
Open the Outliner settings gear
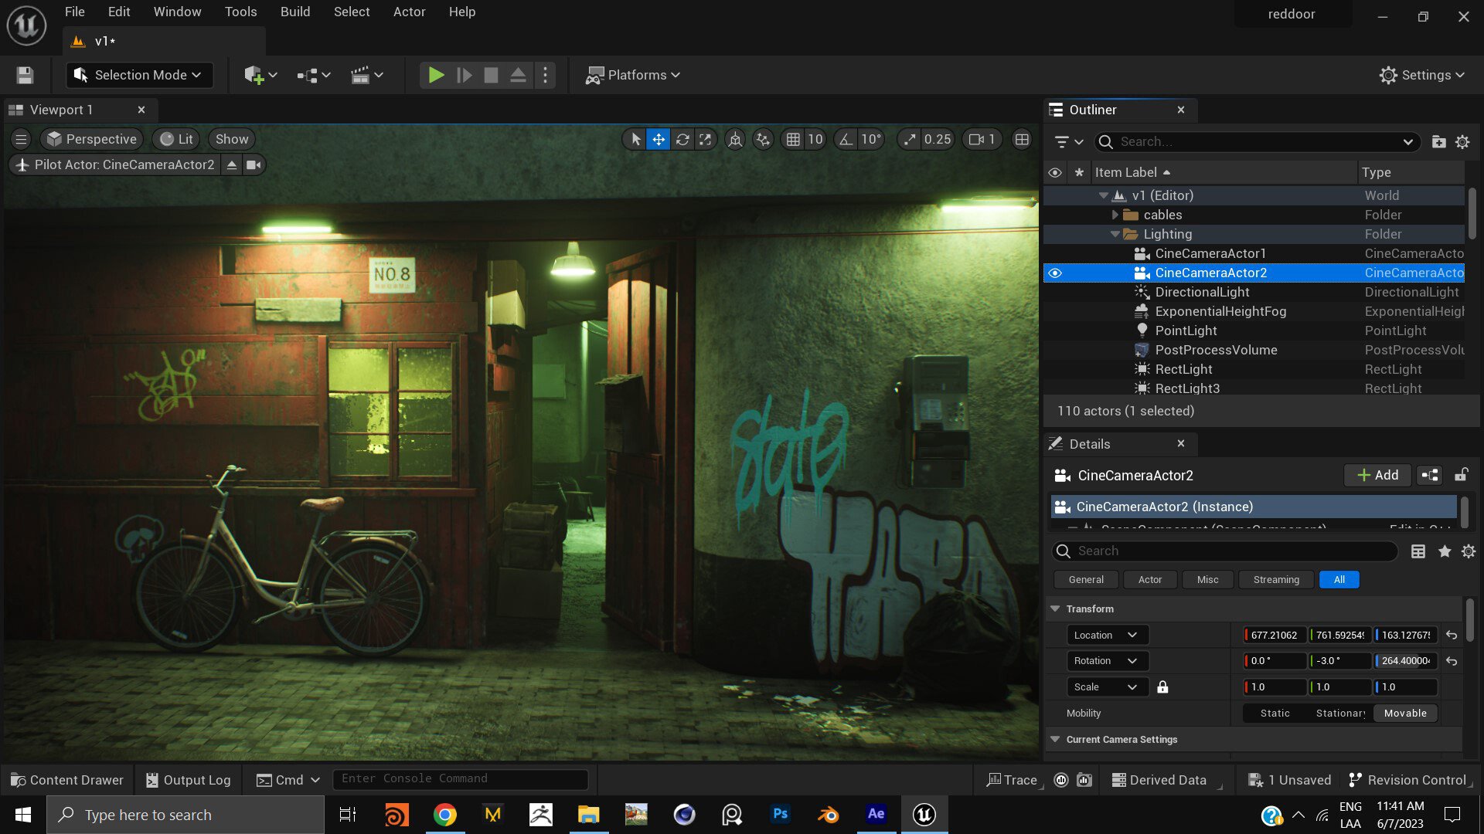click(1462, 142)
